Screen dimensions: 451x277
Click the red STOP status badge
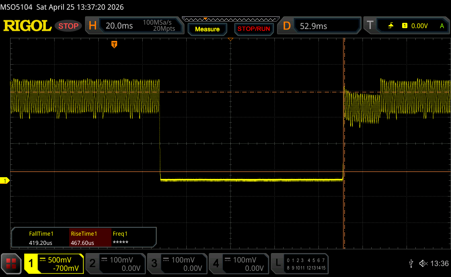(x=69, y=26)
